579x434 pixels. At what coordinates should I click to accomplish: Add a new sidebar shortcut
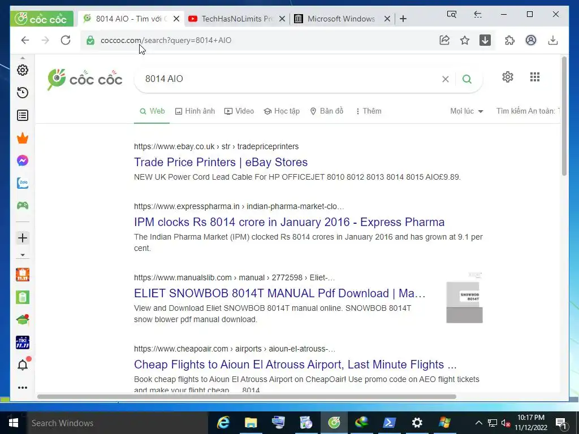[23, 238]
